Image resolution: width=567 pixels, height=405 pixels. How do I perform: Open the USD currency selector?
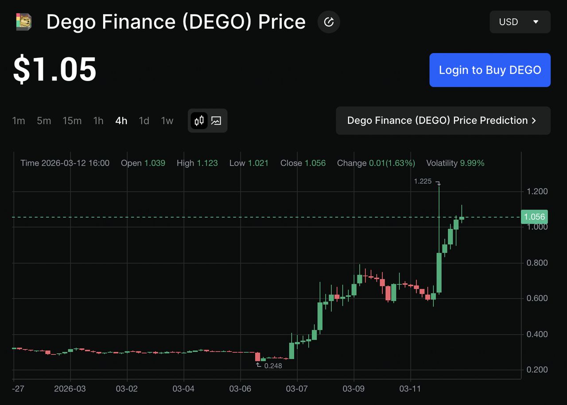pos(520,22)
